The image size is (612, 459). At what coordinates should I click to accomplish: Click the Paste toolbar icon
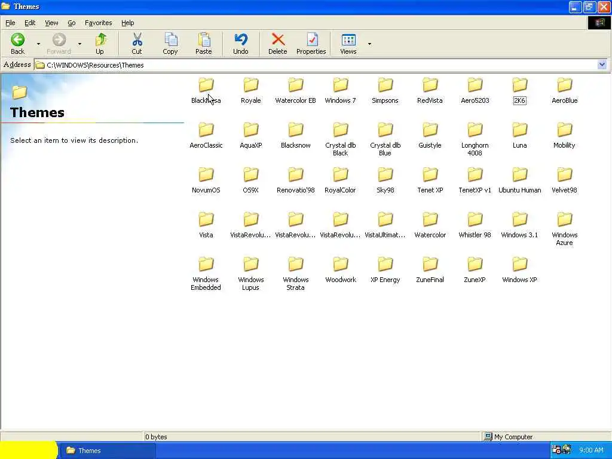pos(203,44)
